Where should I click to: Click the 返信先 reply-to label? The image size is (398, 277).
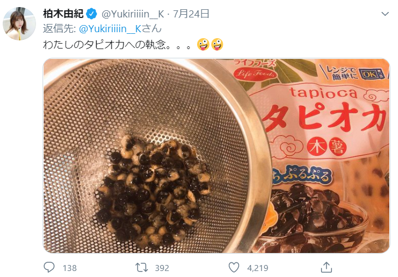click(x=60, y=29)
